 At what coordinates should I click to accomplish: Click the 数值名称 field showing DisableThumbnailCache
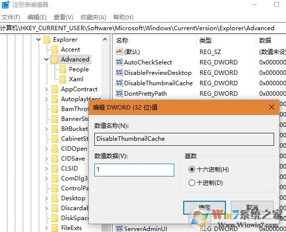point(184,139)
